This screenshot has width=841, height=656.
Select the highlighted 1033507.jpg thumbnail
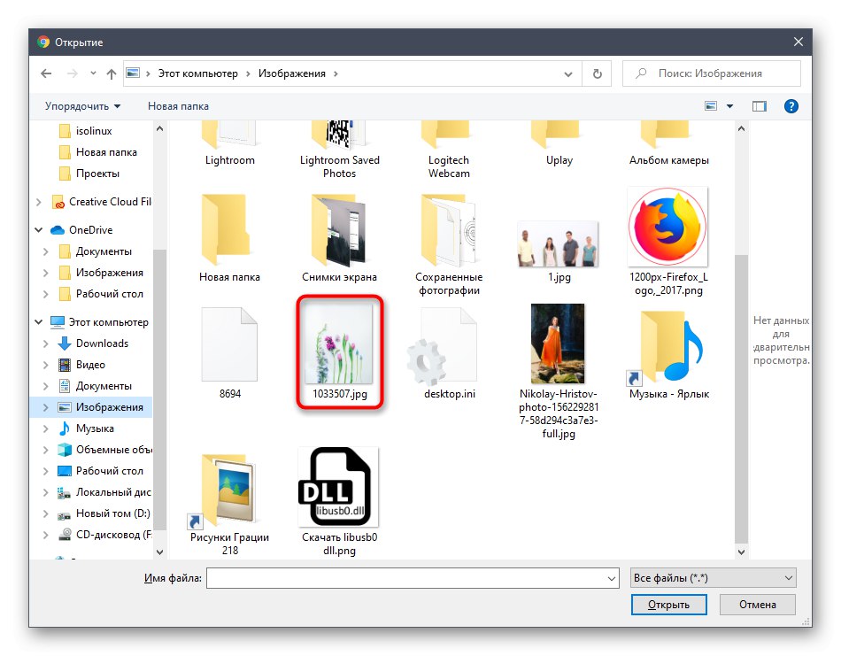[339, 345]
